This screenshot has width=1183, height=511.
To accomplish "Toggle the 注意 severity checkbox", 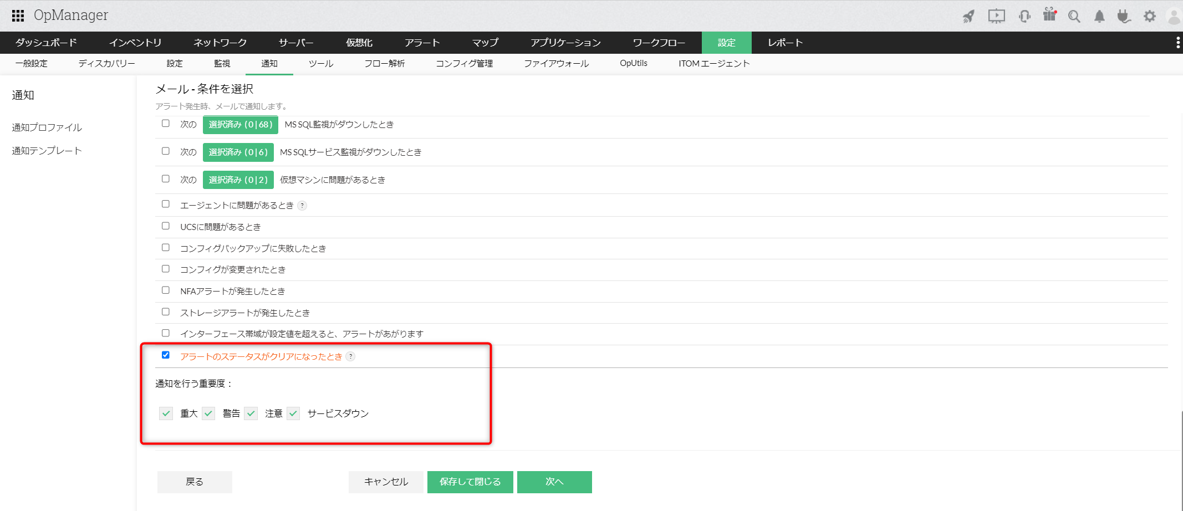I will [x=251, y=413].
